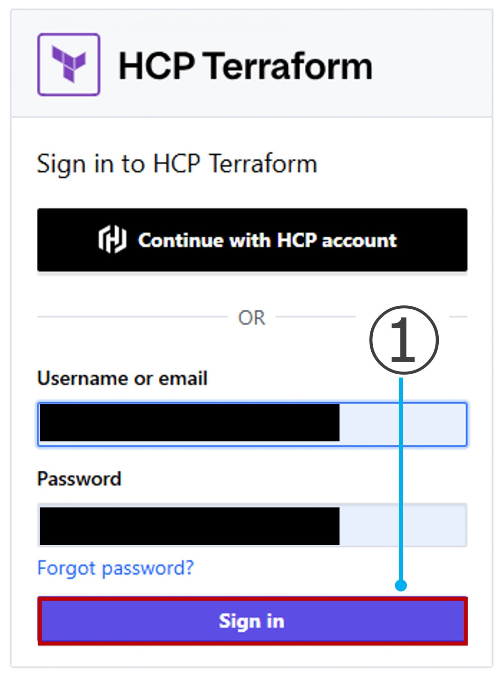Click the blue callout dot above Sign in

point(401,585)
